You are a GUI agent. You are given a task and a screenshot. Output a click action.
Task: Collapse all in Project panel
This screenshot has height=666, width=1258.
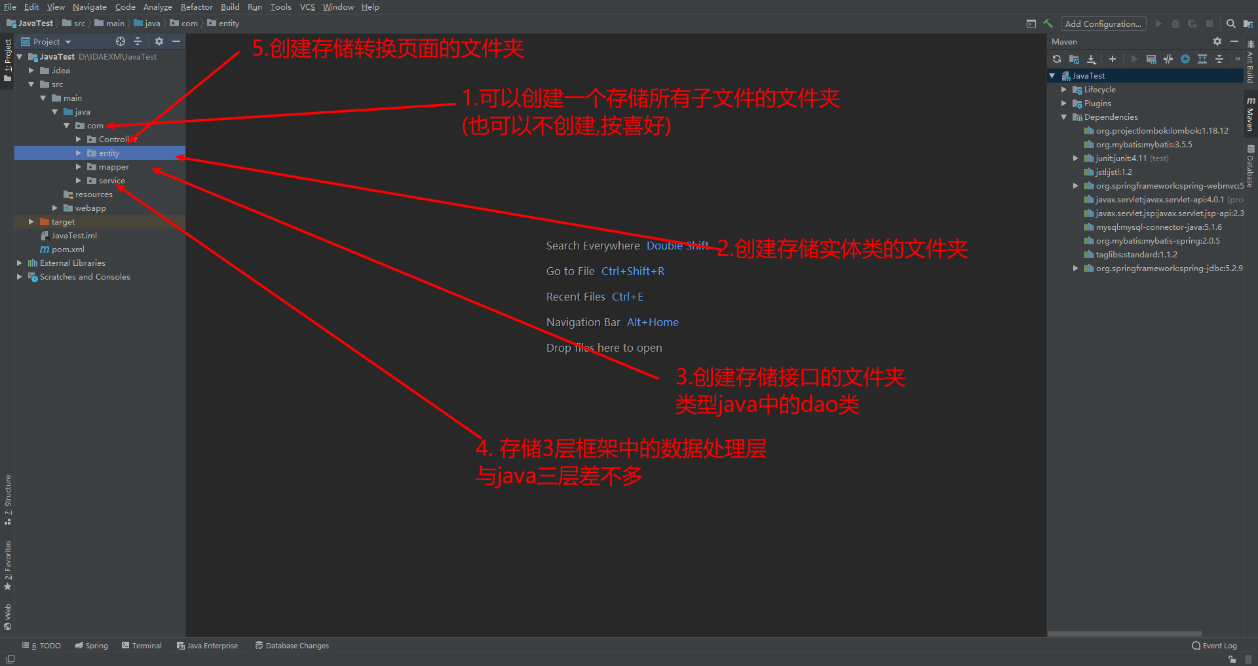coord(138,41)
